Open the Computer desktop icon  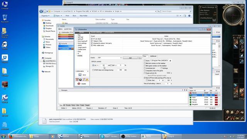coord(5,5)
